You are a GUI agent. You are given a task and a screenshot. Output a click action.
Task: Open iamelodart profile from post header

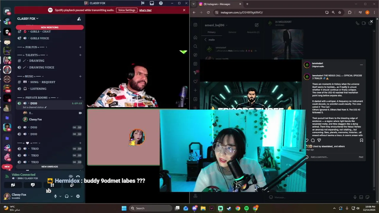pos(317,63)
